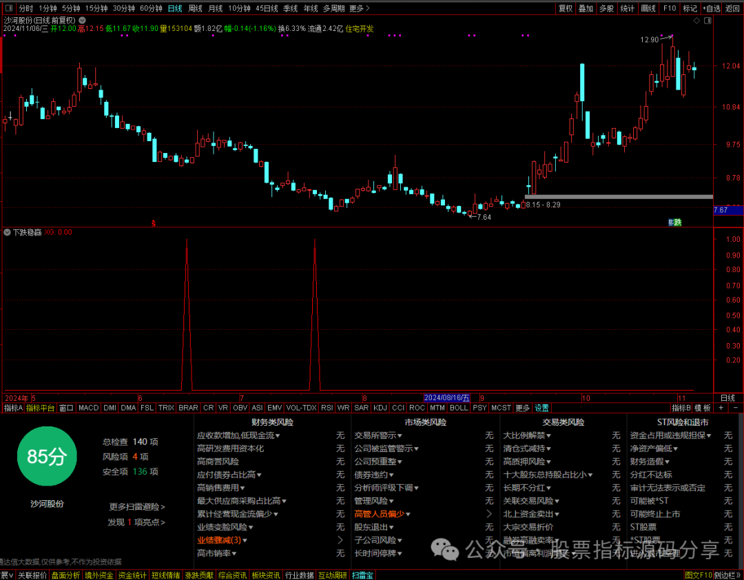Select the VOL-TDX indicator tab

pos(301,408)
